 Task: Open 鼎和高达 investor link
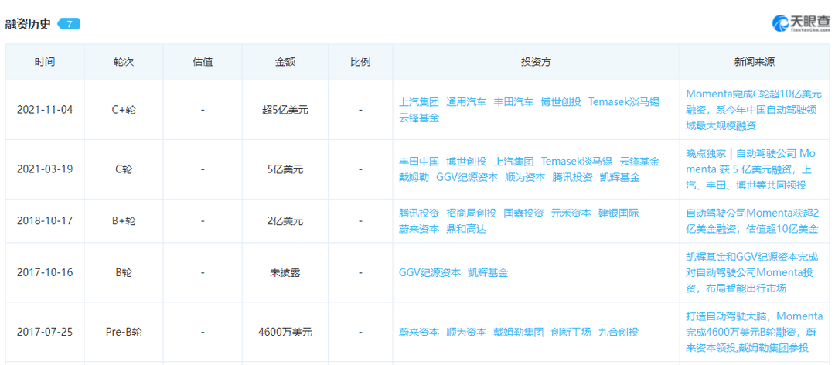[x=466, y=229]
